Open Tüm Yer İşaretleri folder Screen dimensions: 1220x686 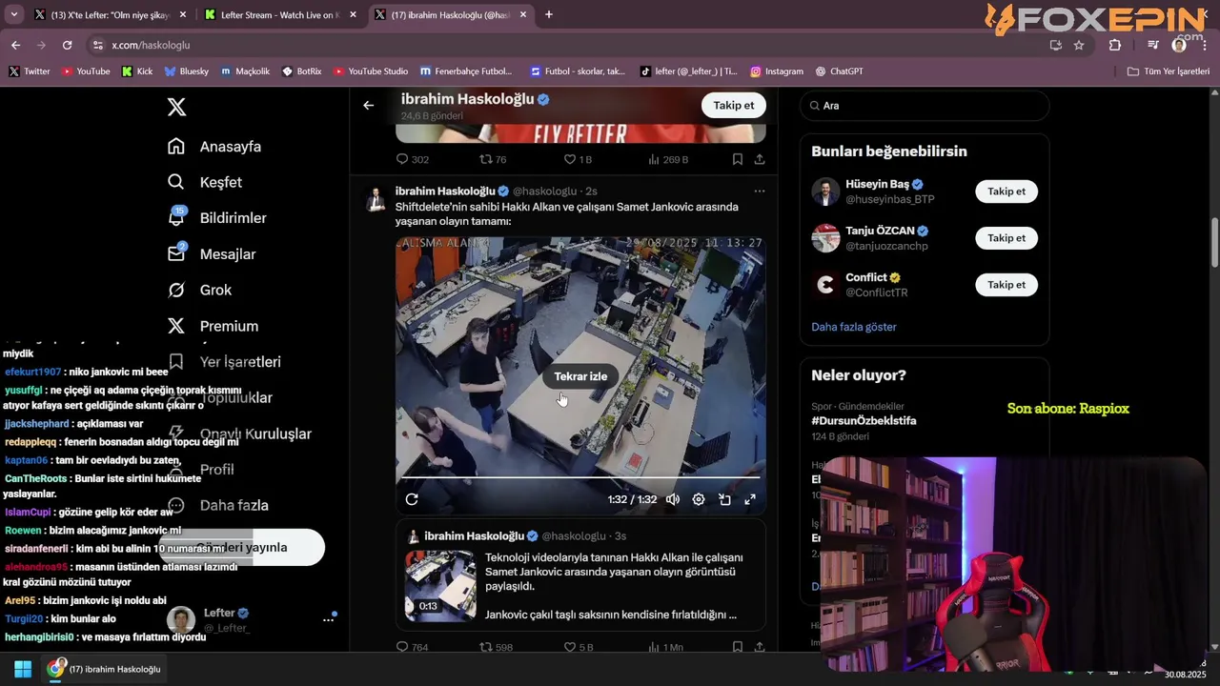click(x=1168, y=71)
